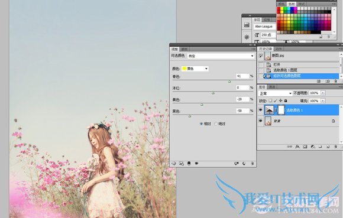Image resolution: width=343 pixels, height=218 pixels.
Task: Set history brush source on 选取颜色 1 图层 state
Action: (x=261, y=70)
